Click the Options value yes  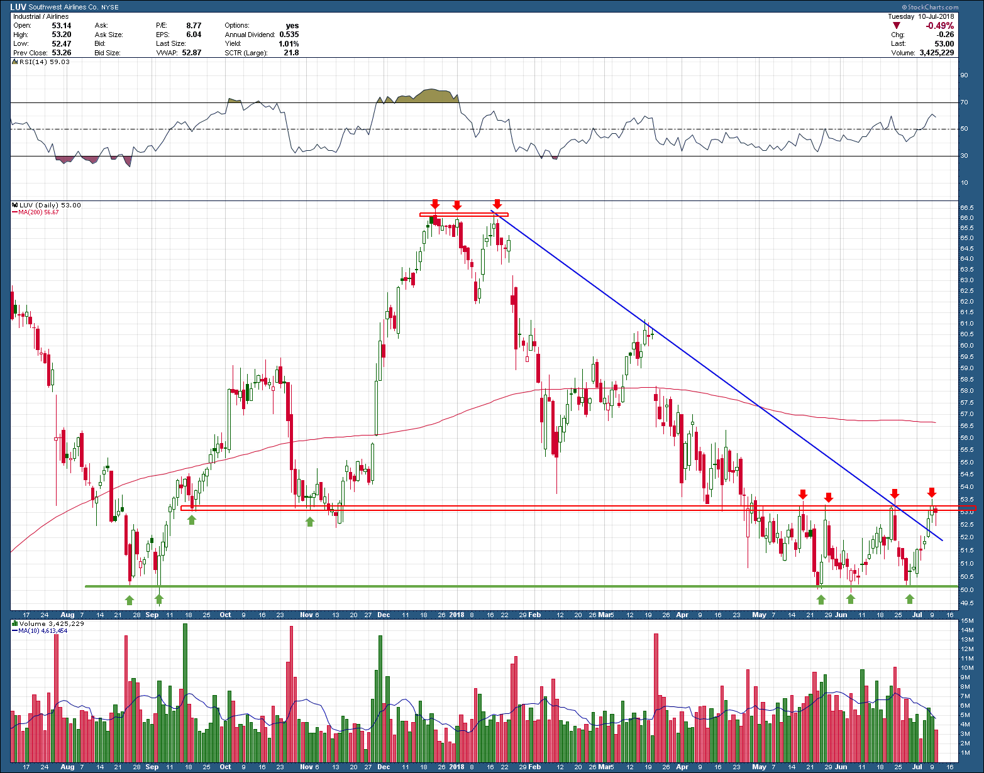[292, 26]
